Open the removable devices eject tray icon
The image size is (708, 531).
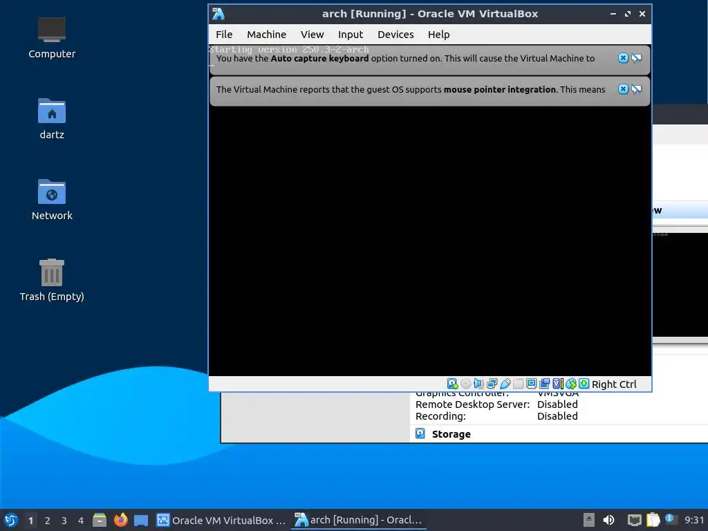(x=588, y=520)
